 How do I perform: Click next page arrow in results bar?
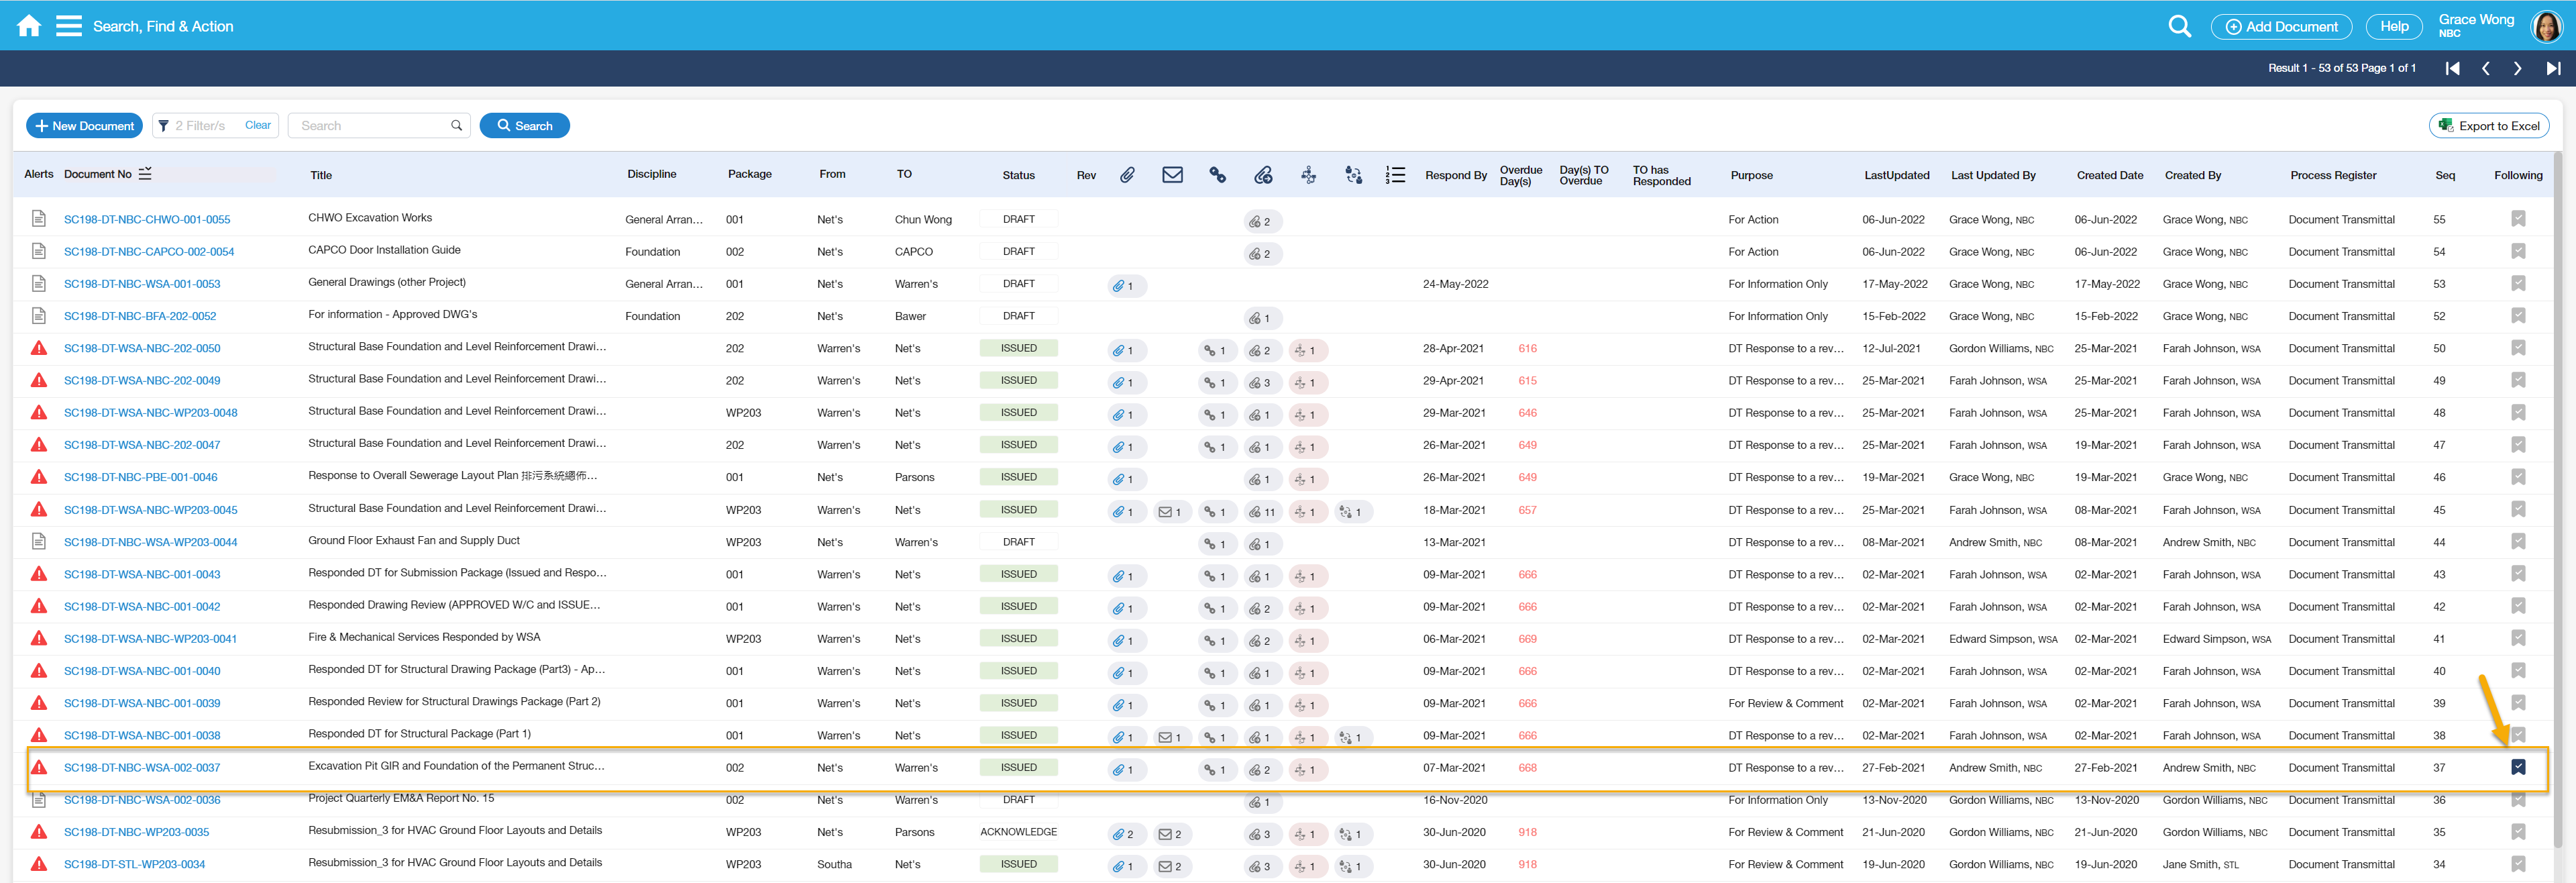point(2517,68)
